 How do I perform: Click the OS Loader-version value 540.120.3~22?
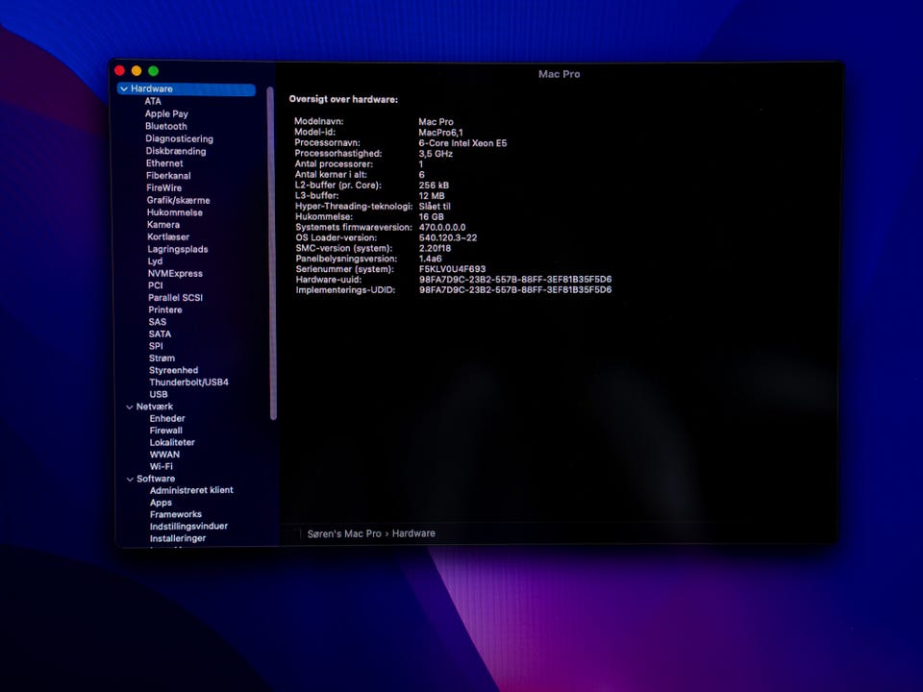coord(447,237)
